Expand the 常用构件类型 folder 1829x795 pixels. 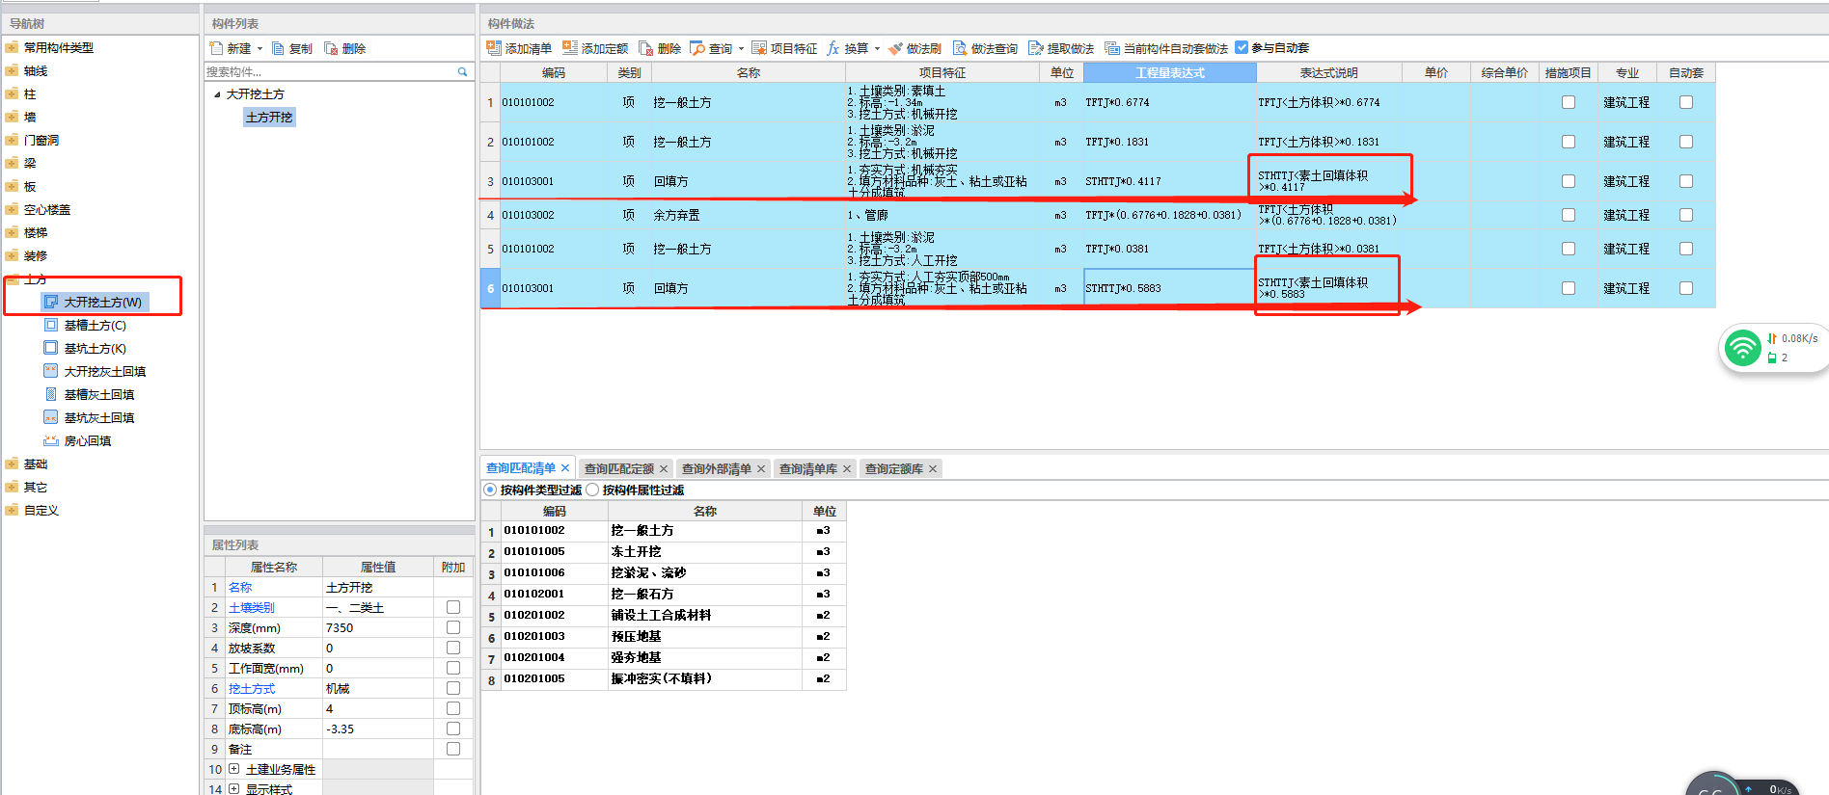[12, 47]
